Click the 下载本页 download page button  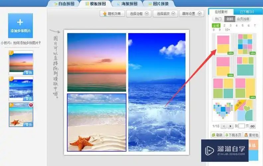[233, 135]
